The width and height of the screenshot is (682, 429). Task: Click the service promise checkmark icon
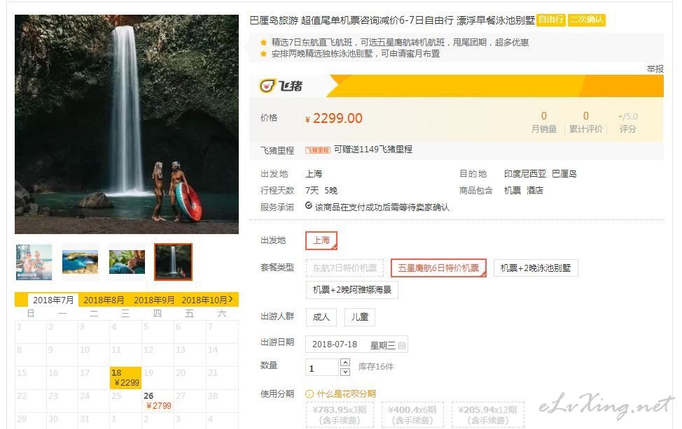click(x=309, y=206)
